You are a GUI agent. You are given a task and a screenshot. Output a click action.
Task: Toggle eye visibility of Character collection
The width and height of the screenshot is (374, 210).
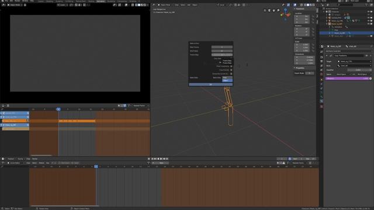pyautogui.click(x=369, y=12)
